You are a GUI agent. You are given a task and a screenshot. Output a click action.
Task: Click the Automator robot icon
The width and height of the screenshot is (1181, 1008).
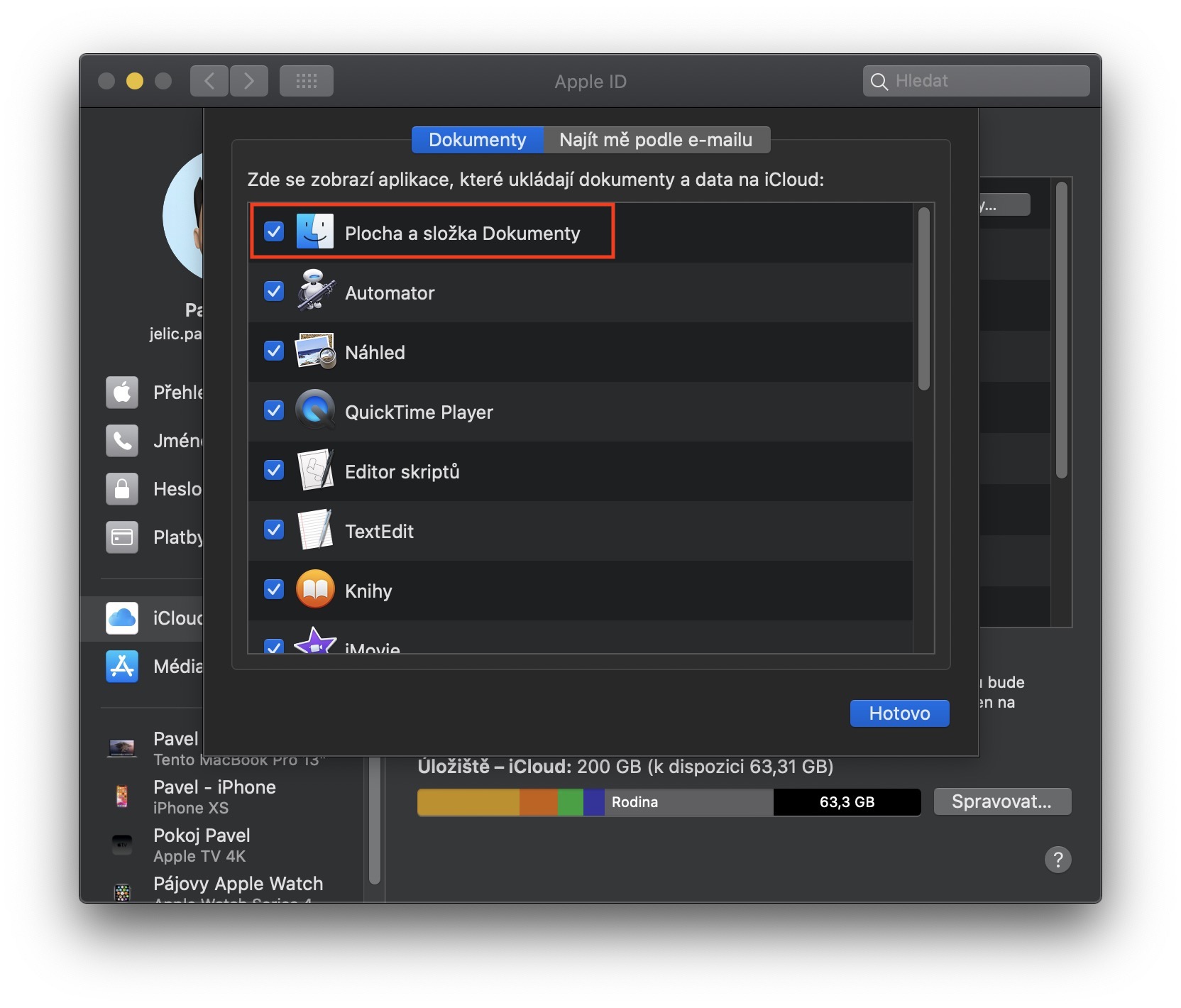tap(315, 291)
